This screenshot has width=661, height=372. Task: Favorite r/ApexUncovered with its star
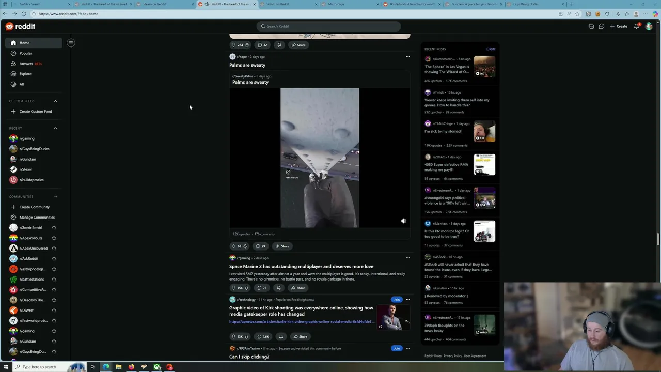coord(54,249)
